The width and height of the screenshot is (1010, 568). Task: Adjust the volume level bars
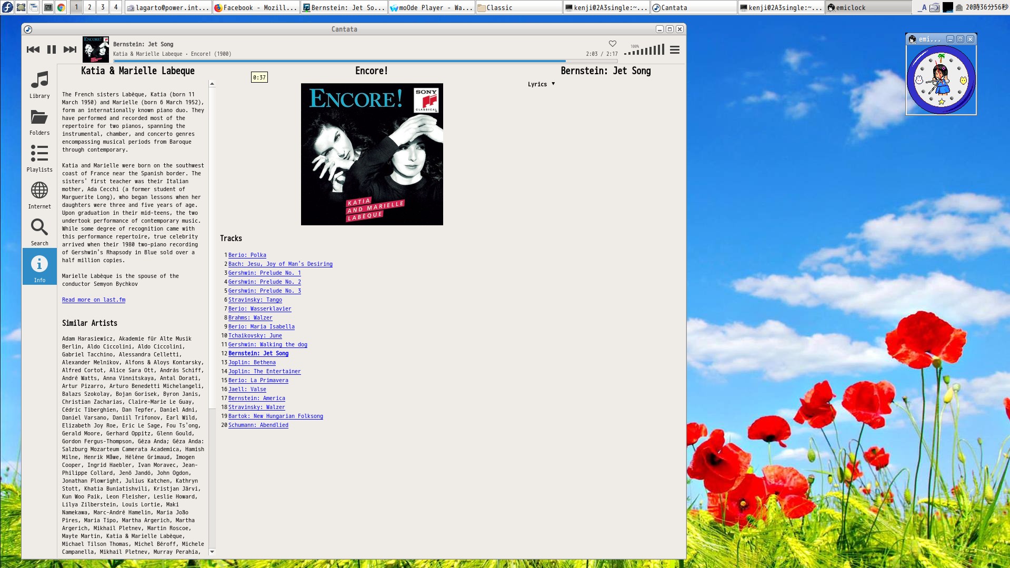(644, 51)
